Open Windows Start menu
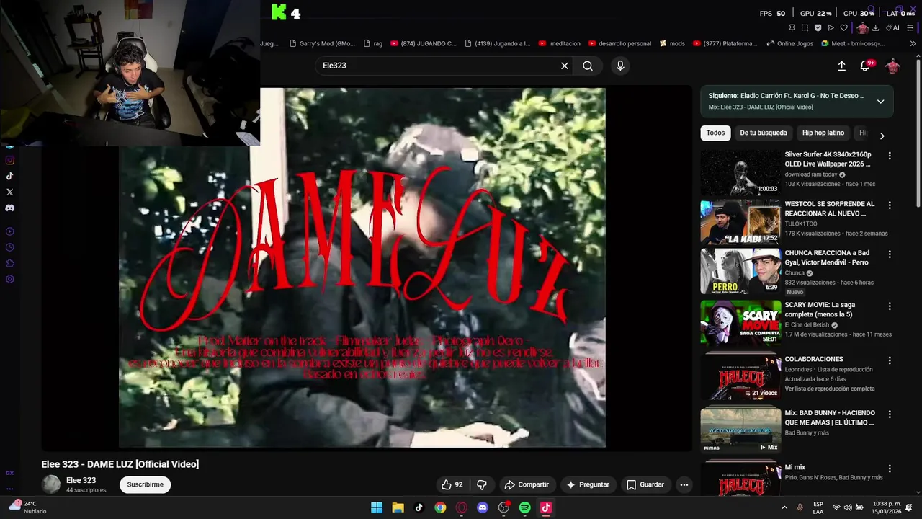This screenshot has height=519, width=922. pos(377,507)
